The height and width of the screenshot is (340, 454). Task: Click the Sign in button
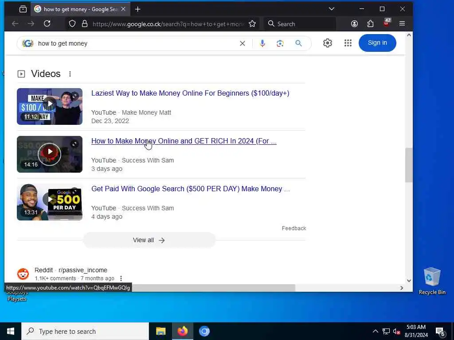point(377,43)
